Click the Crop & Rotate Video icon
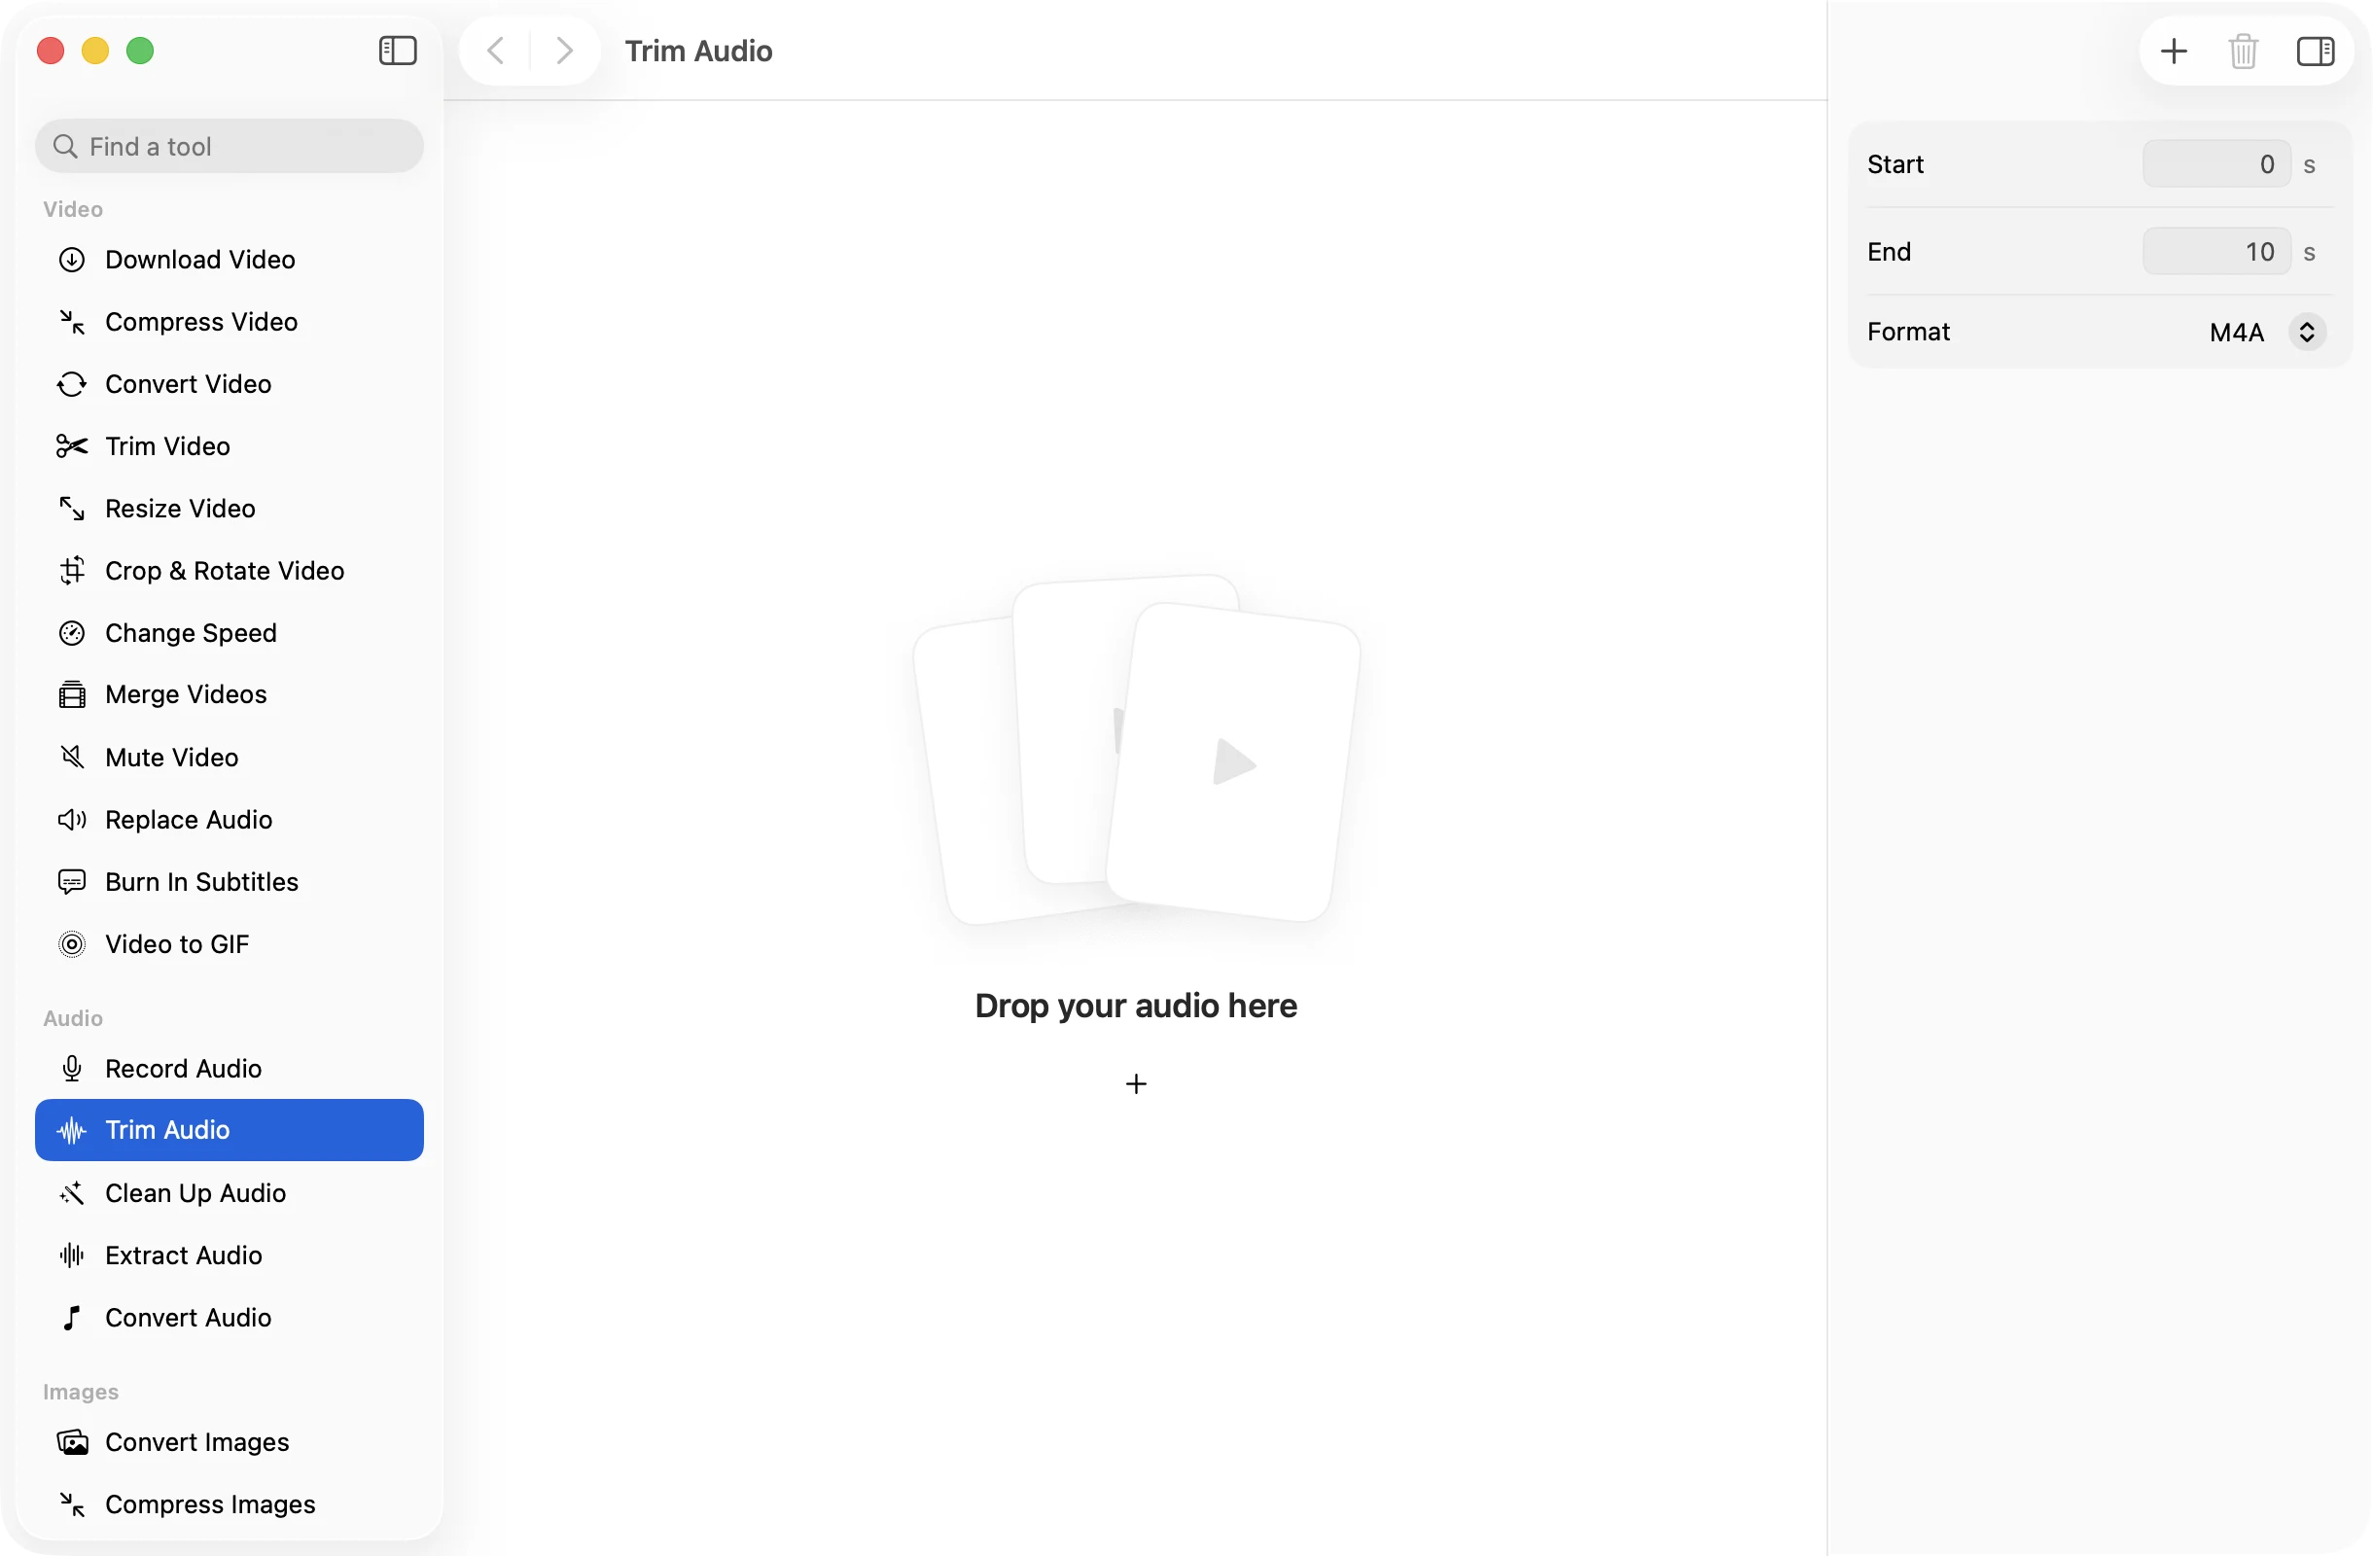The image size is (2373, 1556). point(72,571)
